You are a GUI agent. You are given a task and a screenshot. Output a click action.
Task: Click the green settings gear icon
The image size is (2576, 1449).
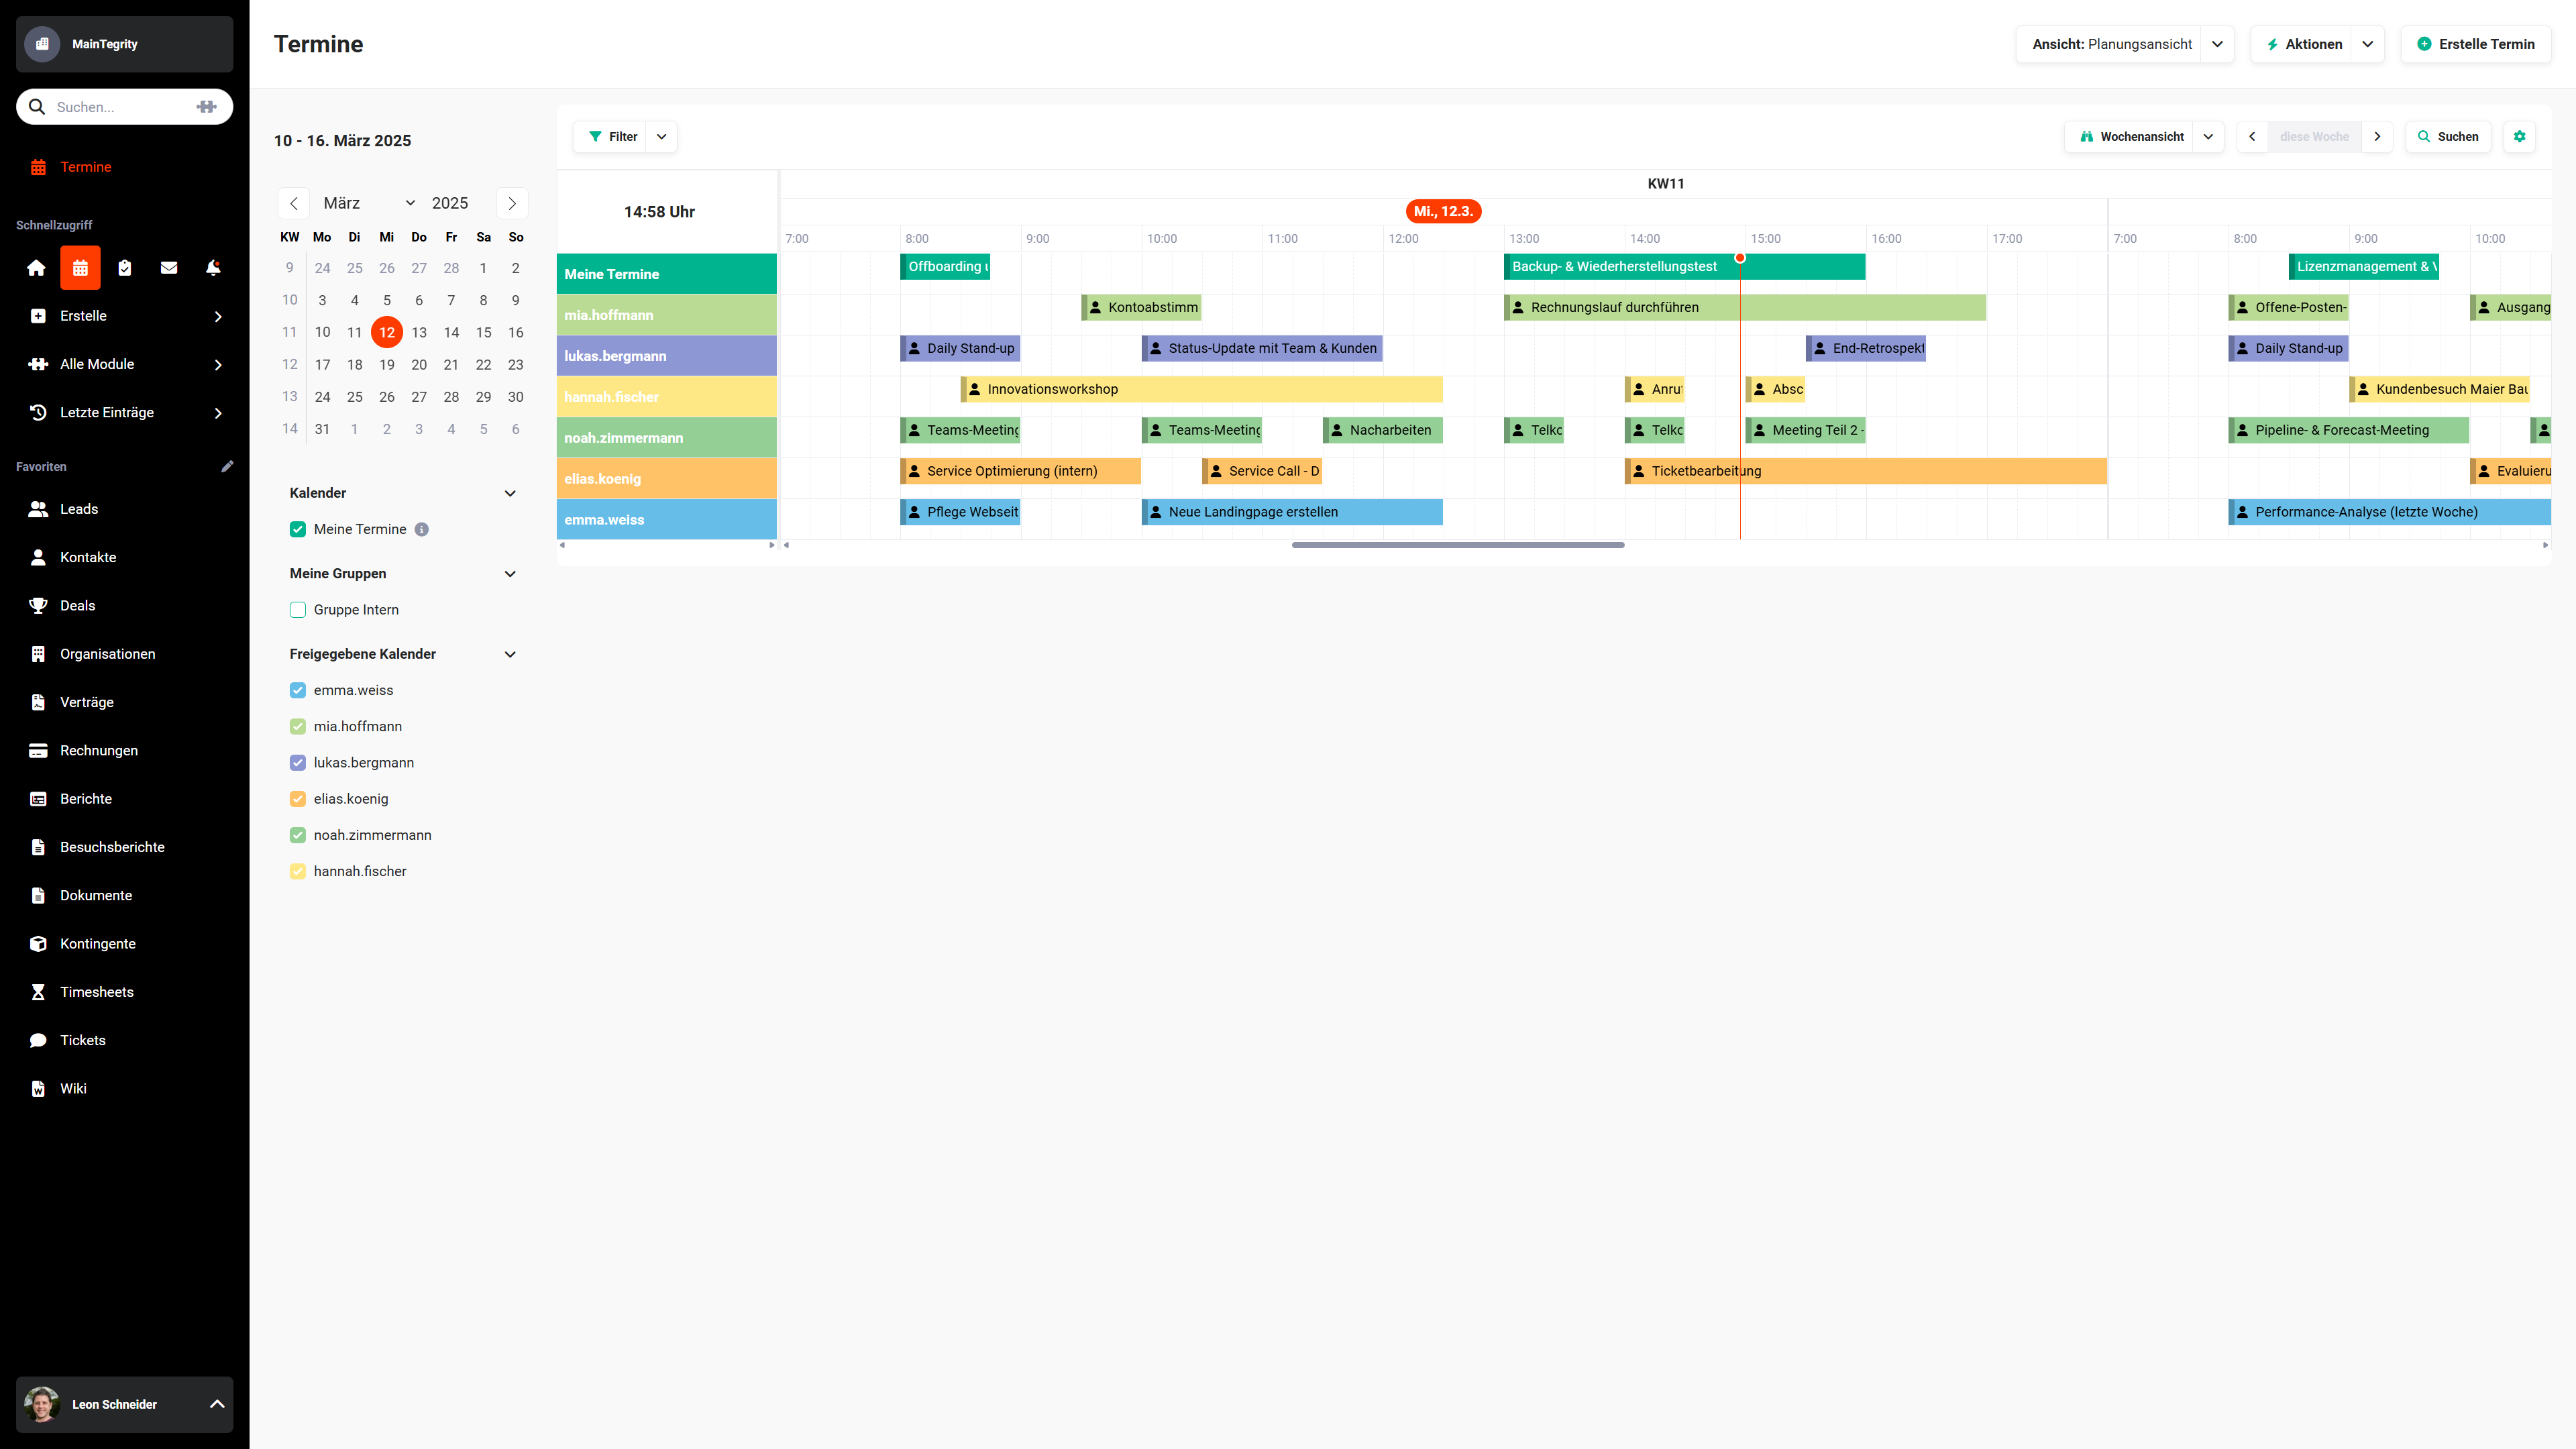[2520, 137]
